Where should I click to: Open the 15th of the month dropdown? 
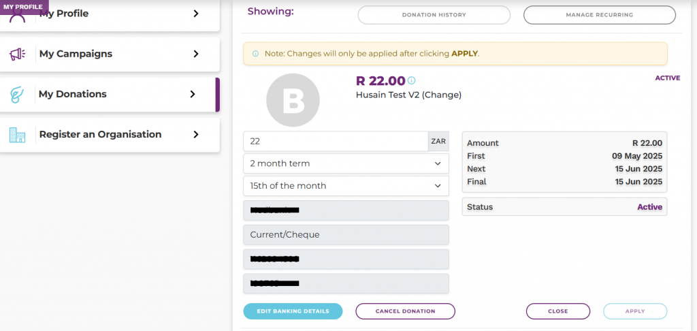pyautogui.click(x=346, y=186)
